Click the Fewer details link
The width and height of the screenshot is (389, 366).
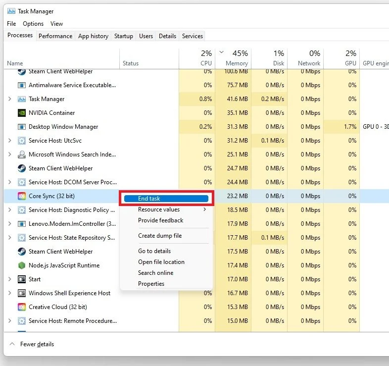[x=37, y=344]
